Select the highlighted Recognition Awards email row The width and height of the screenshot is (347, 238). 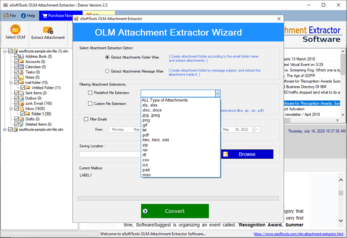pos(311,103)
